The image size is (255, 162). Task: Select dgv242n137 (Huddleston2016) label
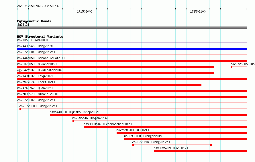point(40,70)
